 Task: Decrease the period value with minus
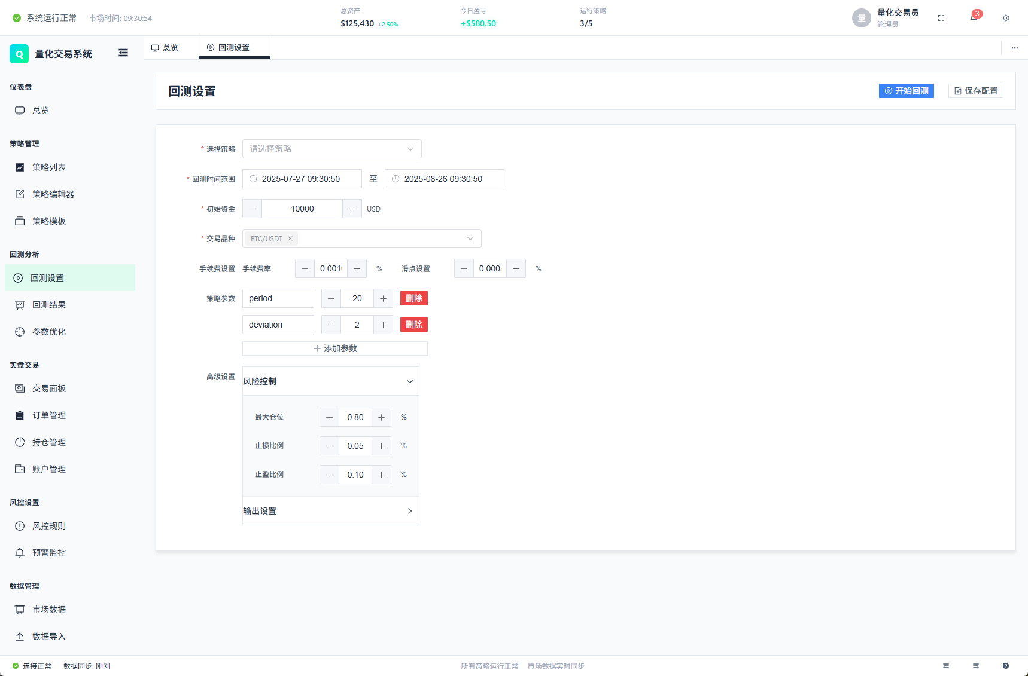(331, 298)
